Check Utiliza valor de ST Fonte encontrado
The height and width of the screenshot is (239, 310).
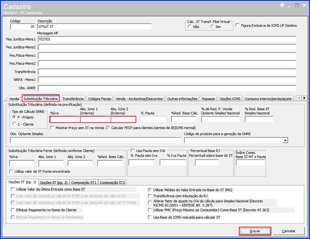(11, 171)
